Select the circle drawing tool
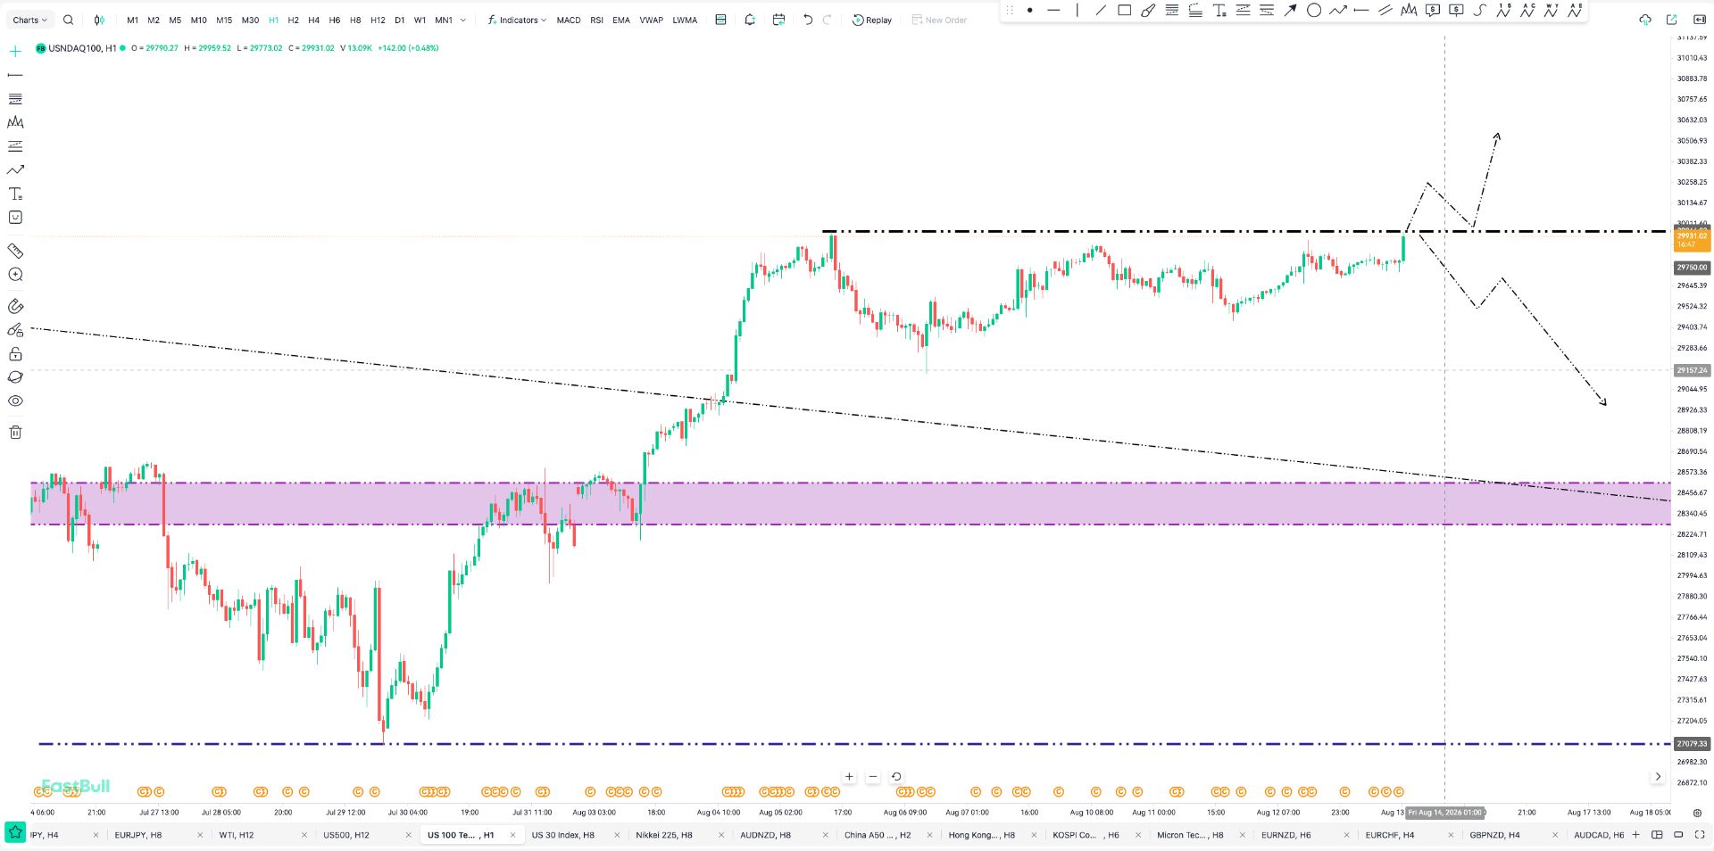This screenshot has height=851, width=1714. [1314, 11]
